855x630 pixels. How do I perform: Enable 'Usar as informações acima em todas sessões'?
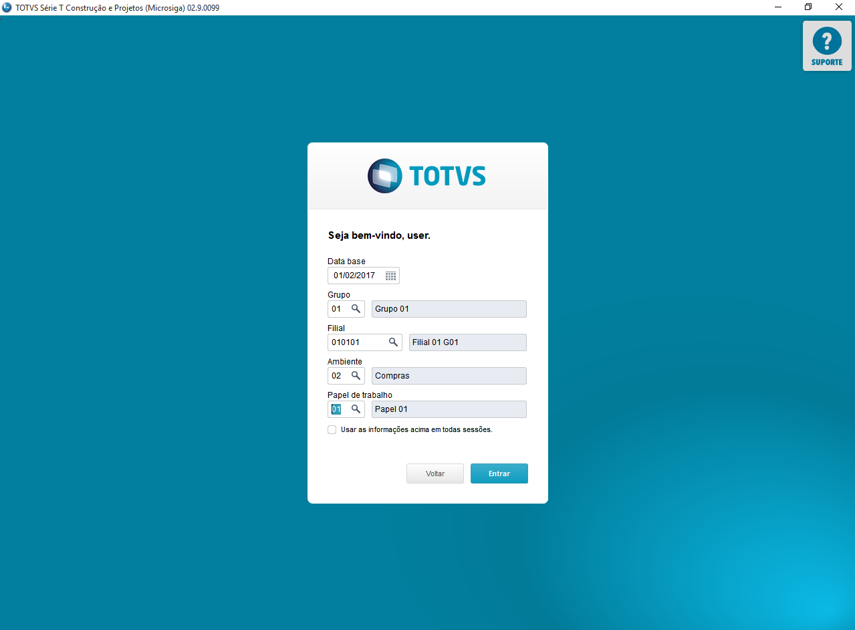click(332, 430)
